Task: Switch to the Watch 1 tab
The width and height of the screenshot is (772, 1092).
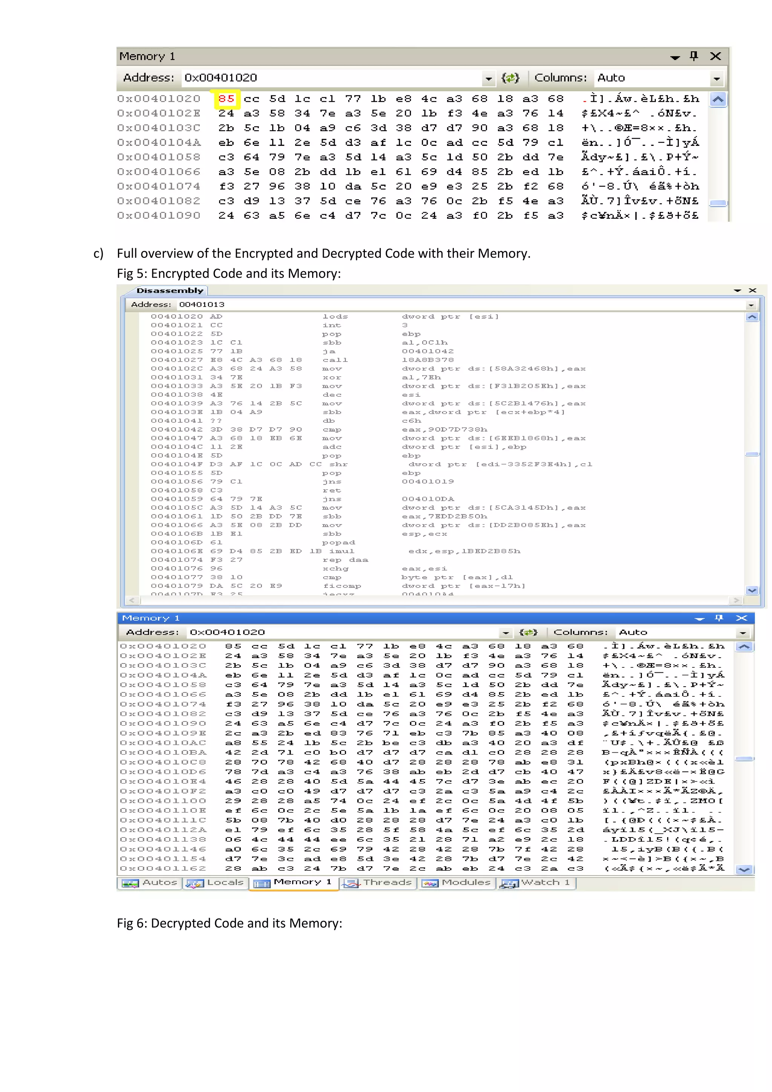Action: 536,883
